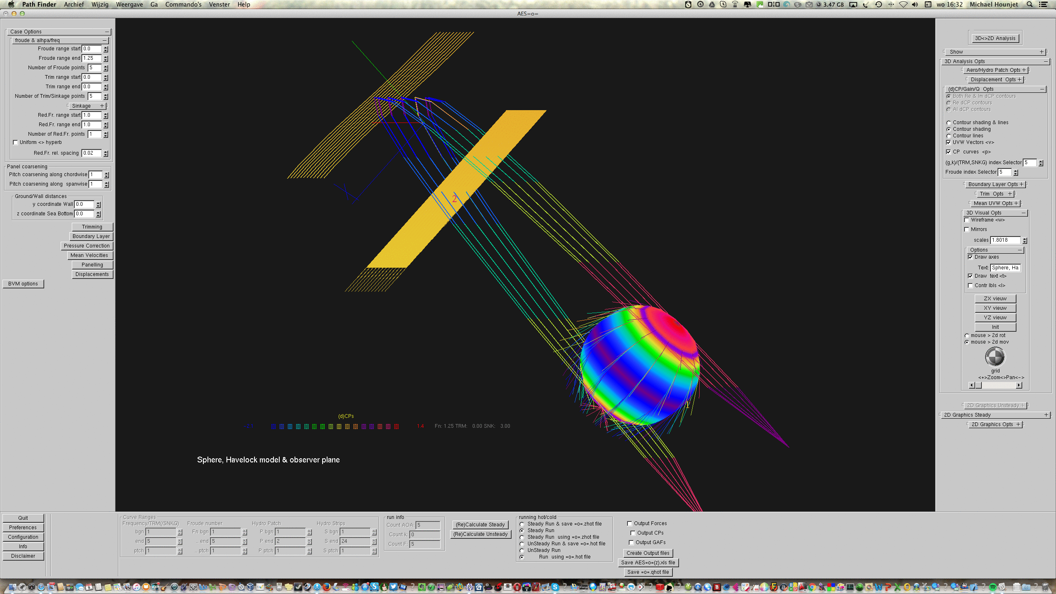
Task: Open the Commando's menu
Action: [183, 5]
